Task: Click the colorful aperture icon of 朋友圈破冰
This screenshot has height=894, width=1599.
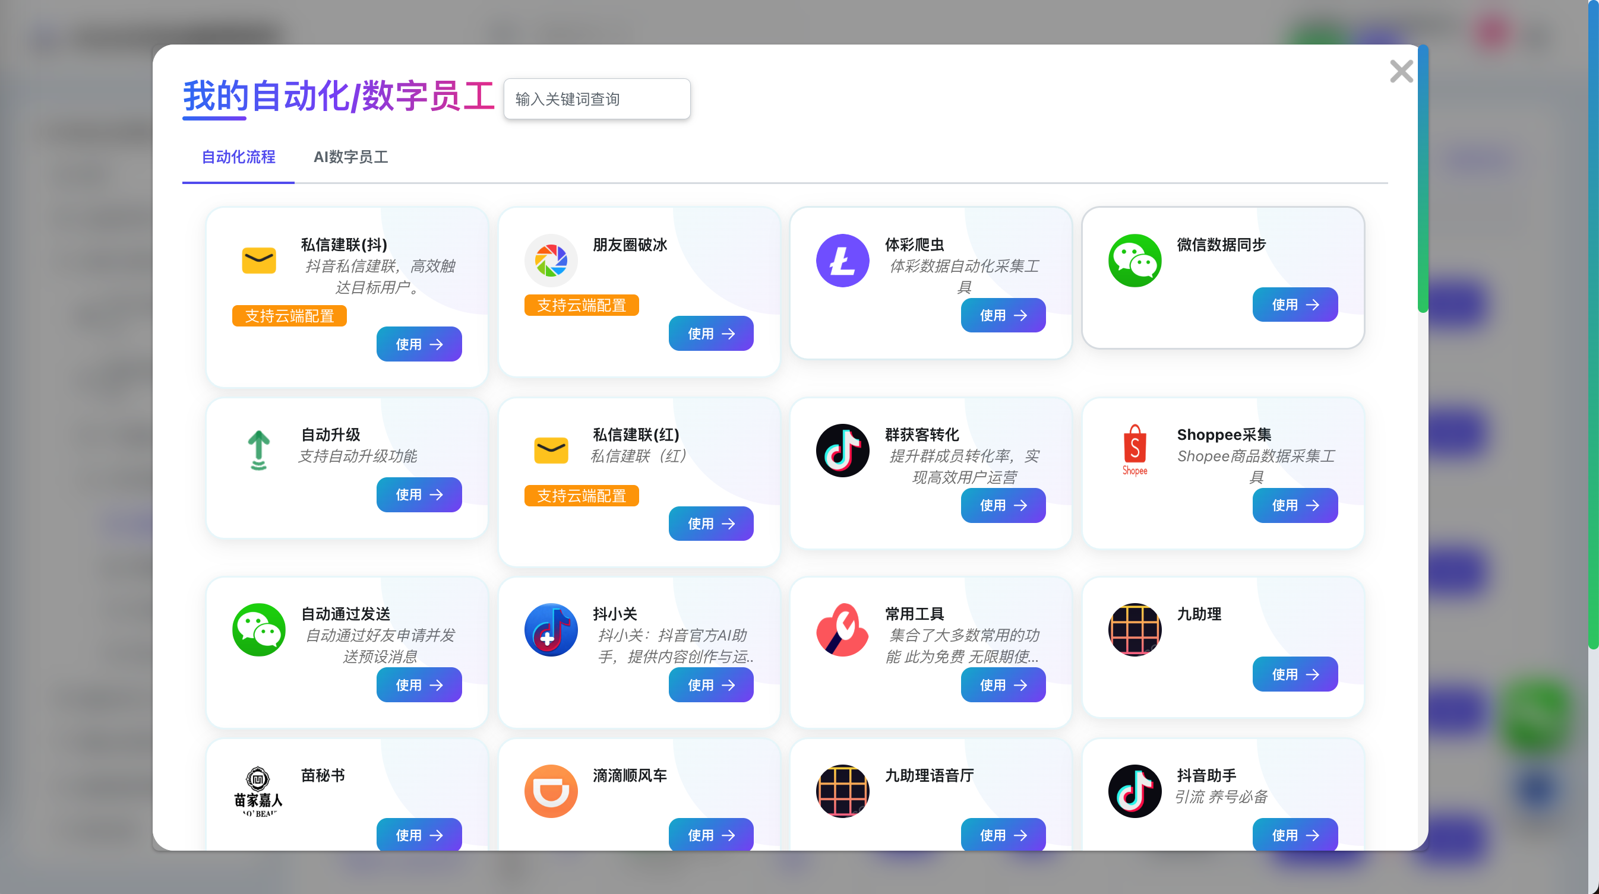Action: [551, 261]
